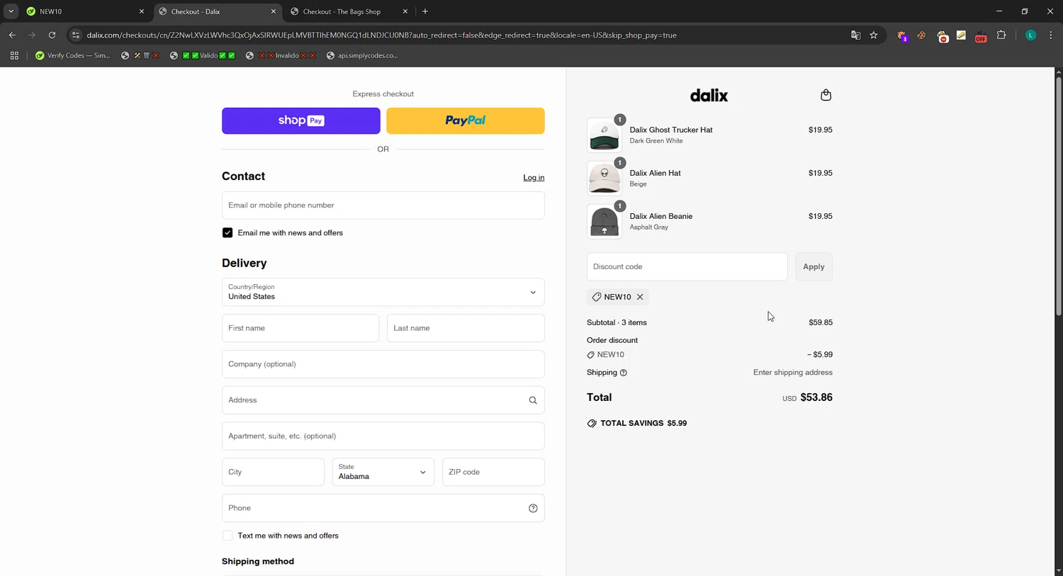Image resolution: width=1063 pixels, height=576 pixels.
Task: Click the phone field help icon
Action: (x=533, y=508)
